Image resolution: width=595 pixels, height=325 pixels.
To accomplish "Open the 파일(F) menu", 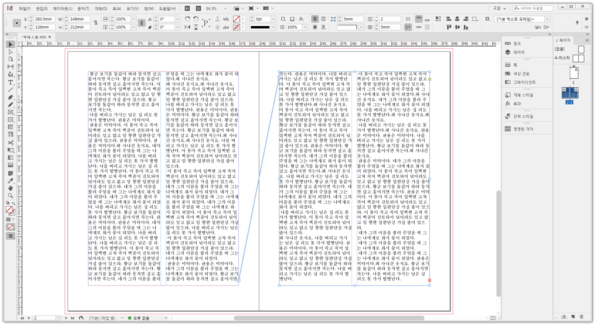I will [x=25, y=8].
